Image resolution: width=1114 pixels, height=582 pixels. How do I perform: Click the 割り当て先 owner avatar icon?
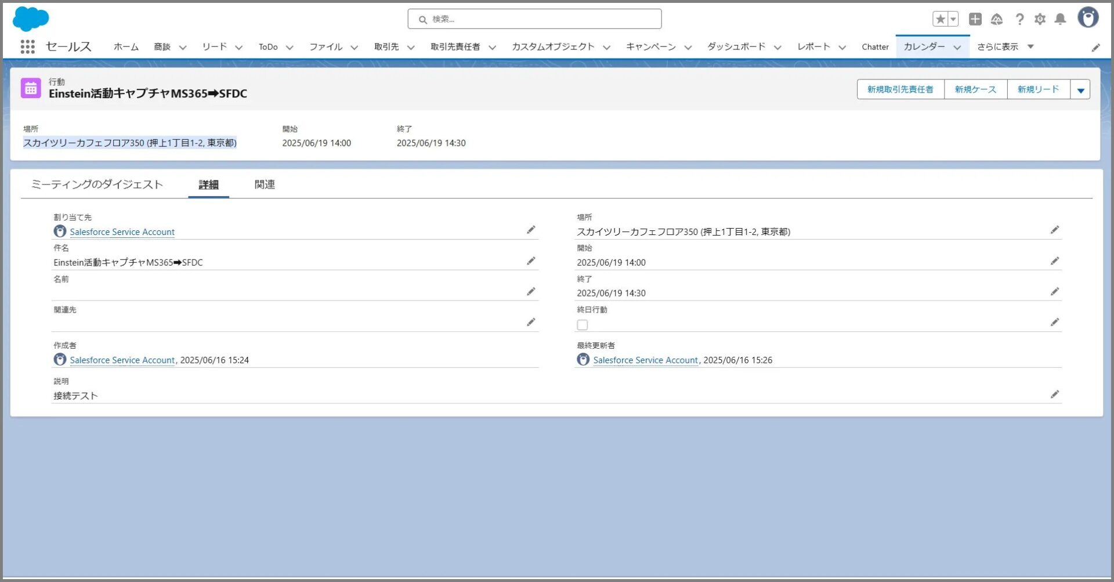[60, 231]
